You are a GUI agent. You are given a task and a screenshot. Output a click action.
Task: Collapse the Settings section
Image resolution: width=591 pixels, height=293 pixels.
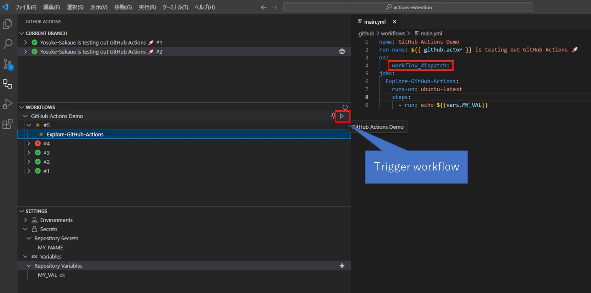[22, 211]
